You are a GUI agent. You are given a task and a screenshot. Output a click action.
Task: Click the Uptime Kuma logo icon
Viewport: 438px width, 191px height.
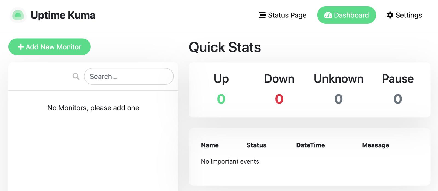pos(18,15)
